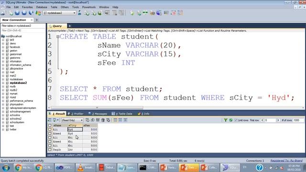
Task: Run the Execute Query blue play icon
Action: (x=17, y=13)
